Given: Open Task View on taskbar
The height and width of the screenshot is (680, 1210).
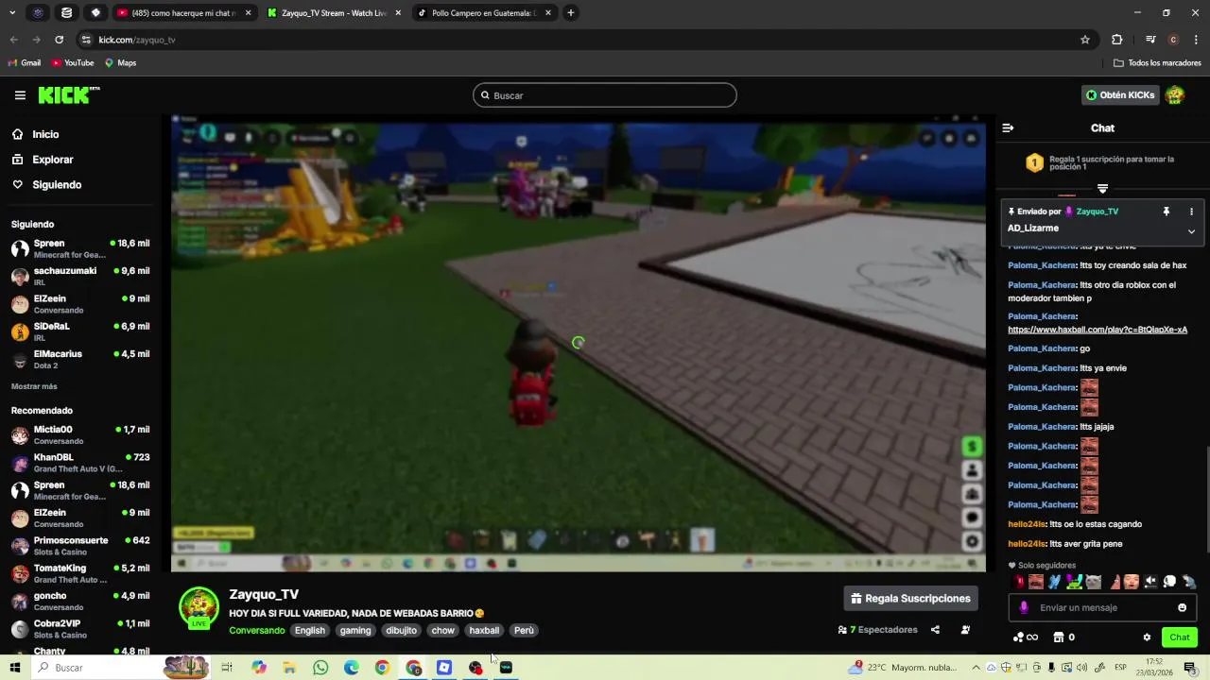Looking at the screenshot, I should [227, 668].
